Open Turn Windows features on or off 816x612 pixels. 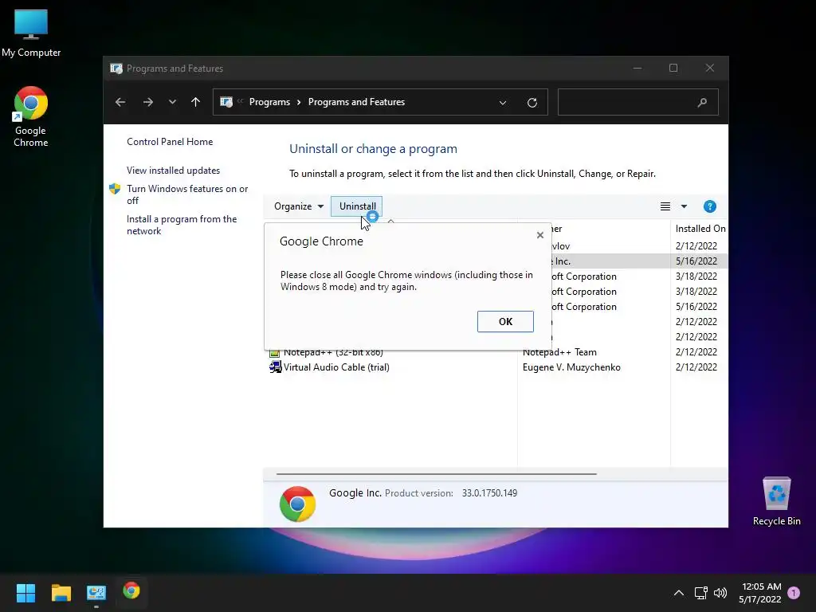[x=186, y=194]
